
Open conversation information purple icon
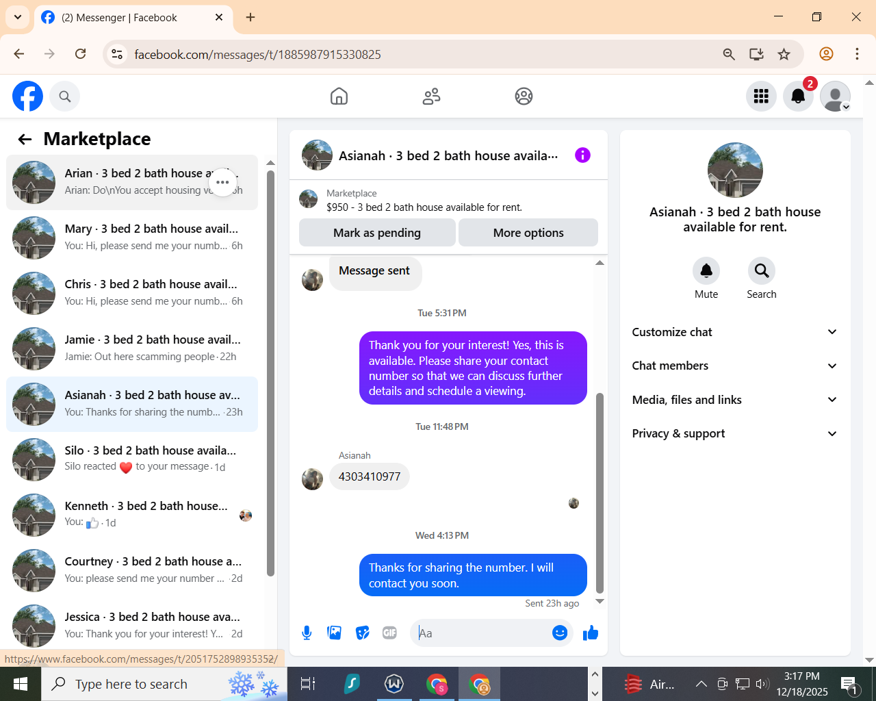[x=582, y=155]
